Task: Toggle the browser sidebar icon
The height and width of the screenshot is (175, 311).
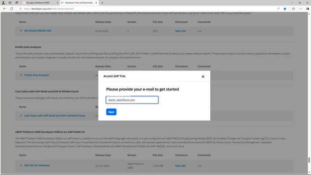Action: [307, 9]
